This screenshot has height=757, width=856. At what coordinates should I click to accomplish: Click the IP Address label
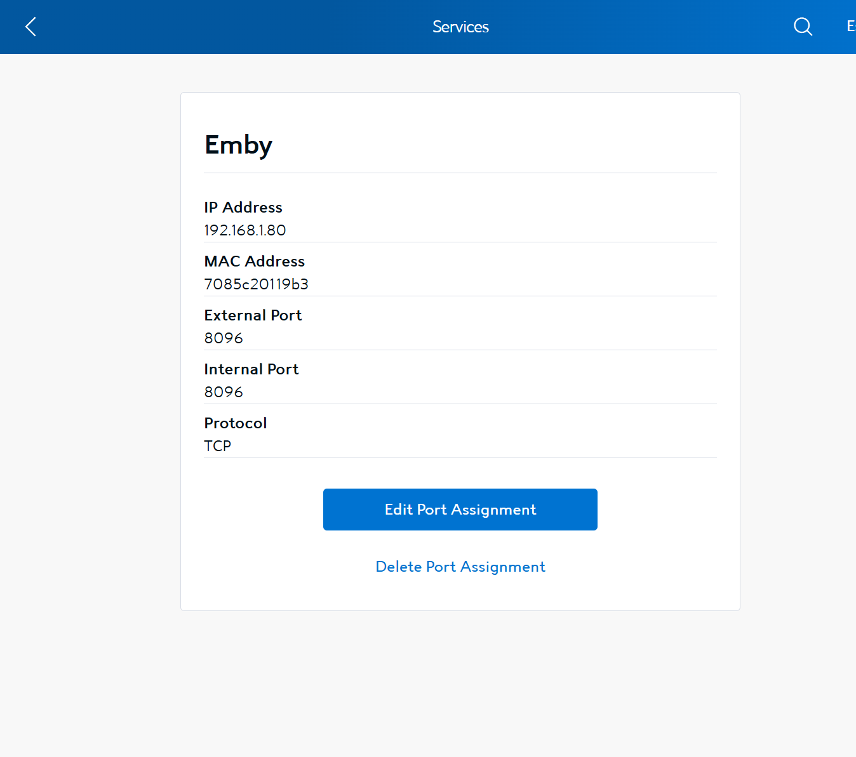tap(243, 207)
